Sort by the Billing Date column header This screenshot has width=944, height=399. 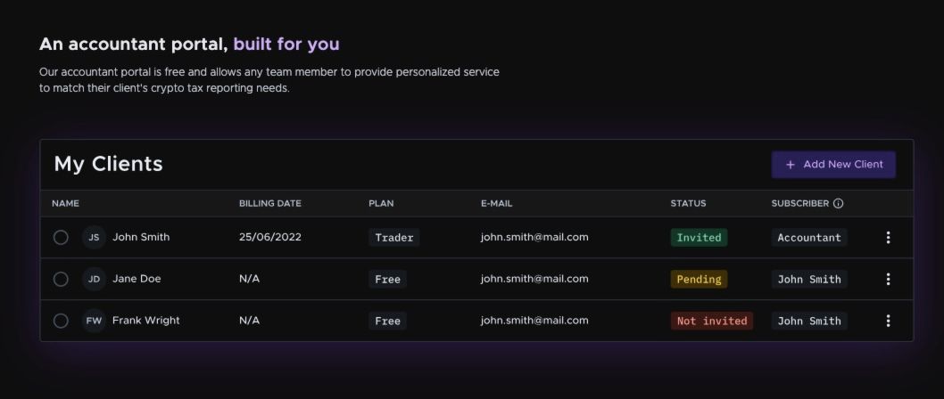[269, 203]
